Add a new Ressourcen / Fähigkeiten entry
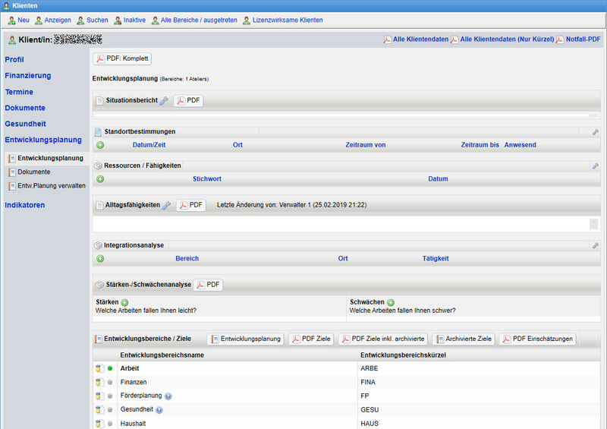The height and width of the screenshot is (429, 607). pos(100,179)
